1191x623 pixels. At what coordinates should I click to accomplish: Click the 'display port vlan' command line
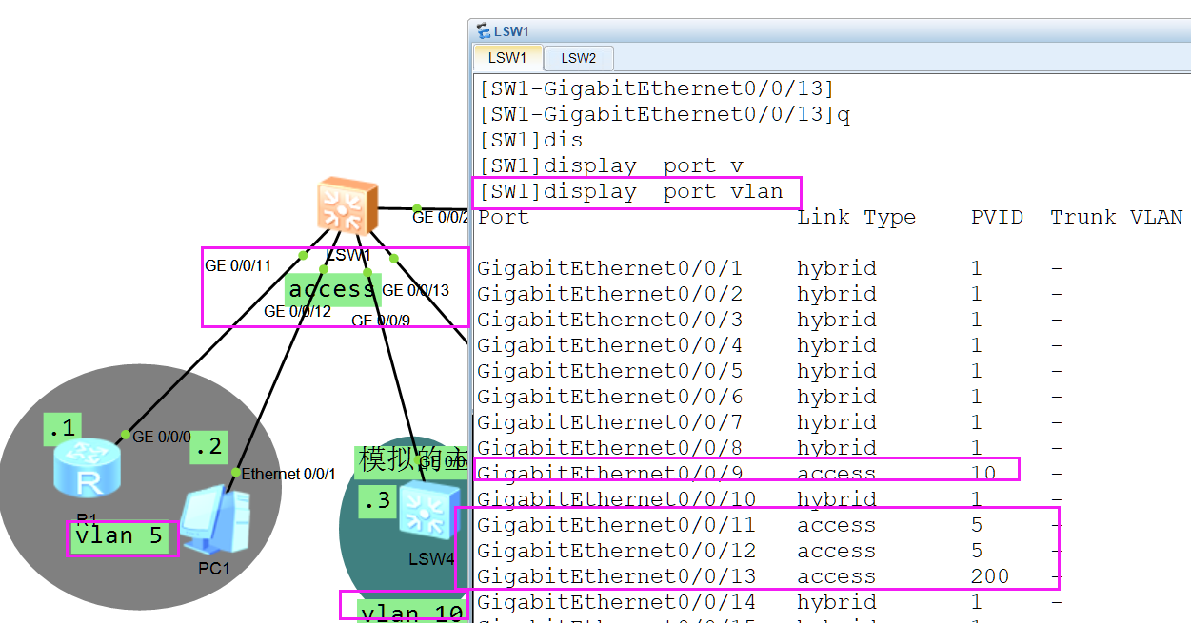pos(630,192)
